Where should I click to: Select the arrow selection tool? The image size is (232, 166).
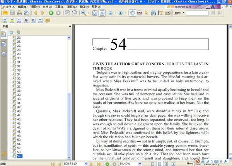tap(146, 13)
